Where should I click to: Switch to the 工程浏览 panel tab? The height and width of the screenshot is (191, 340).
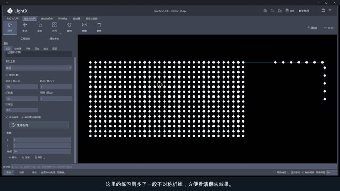click(25, 39)
